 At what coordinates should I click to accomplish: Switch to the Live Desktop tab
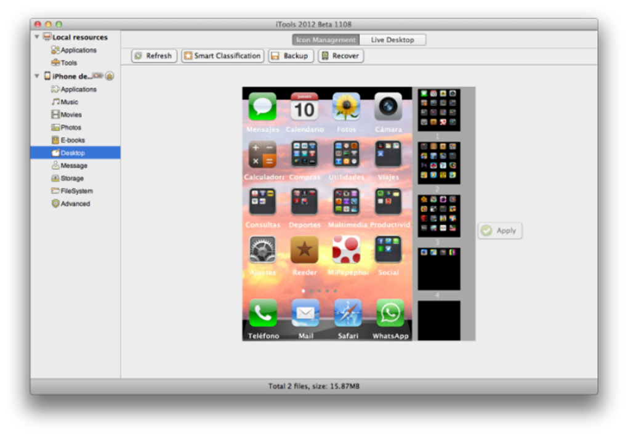tap(393, 39)
